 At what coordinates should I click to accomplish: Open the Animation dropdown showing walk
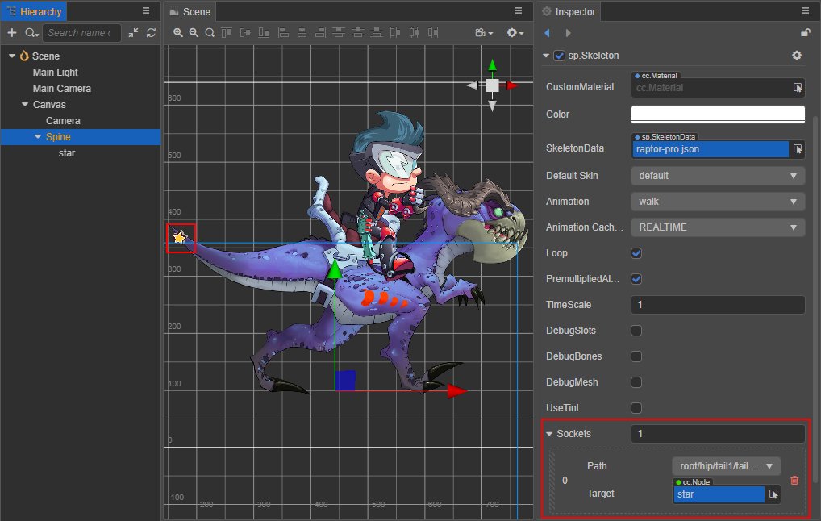coord(718,201)
